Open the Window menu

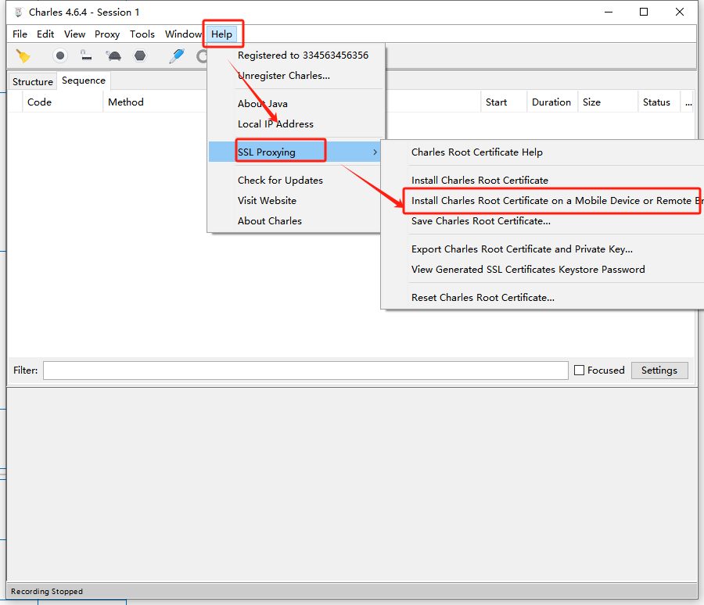(x=183, y=34)
